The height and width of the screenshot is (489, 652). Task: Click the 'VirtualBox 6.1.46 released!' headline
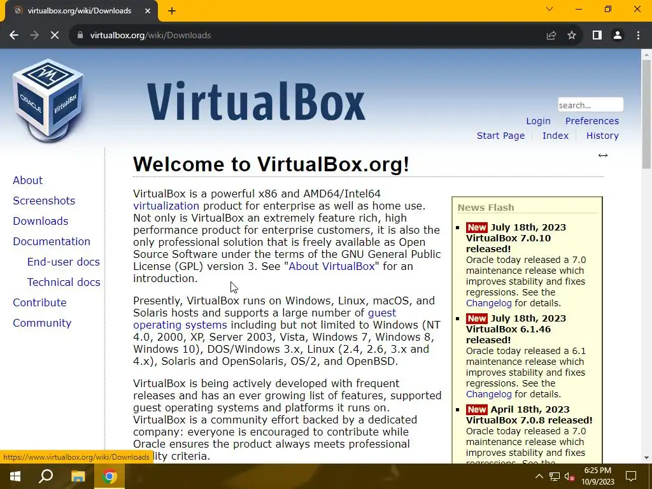point(508,335)
